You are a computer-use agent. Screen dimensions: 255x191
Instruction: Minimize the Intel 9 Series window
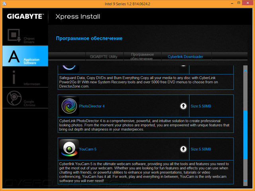[232, 3]
